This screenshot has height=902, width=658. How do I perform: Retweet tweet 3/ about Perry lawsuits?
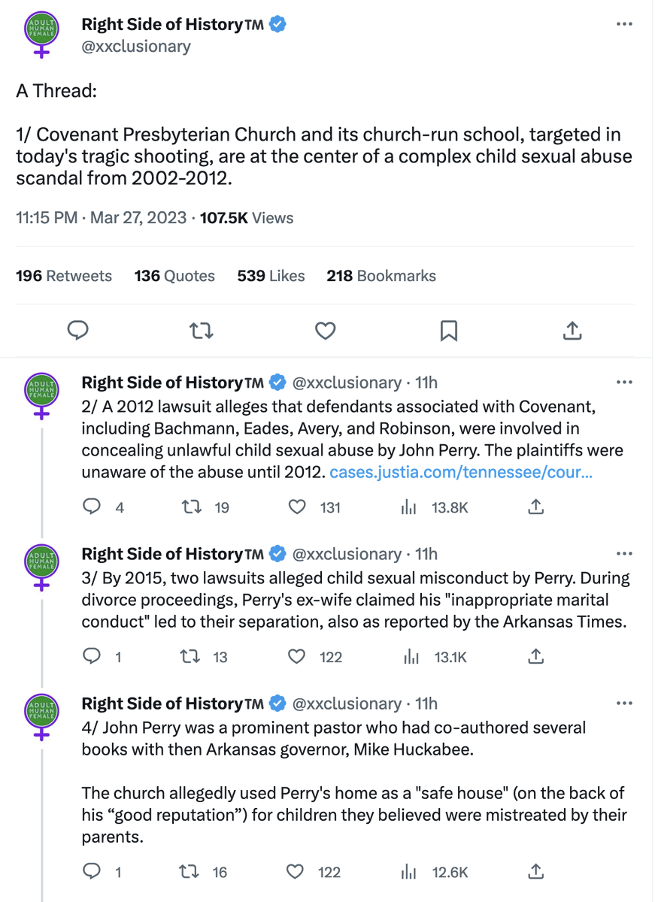coord(193,657)
